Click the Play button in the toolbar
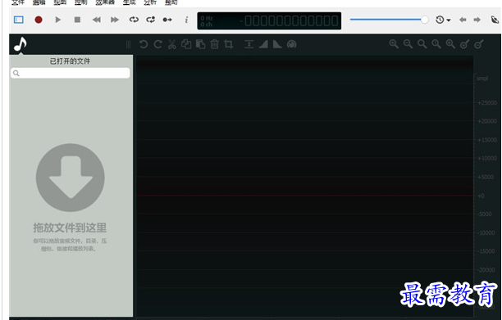The height and width of the screenshot is (320, 502). tap(58, 20)
